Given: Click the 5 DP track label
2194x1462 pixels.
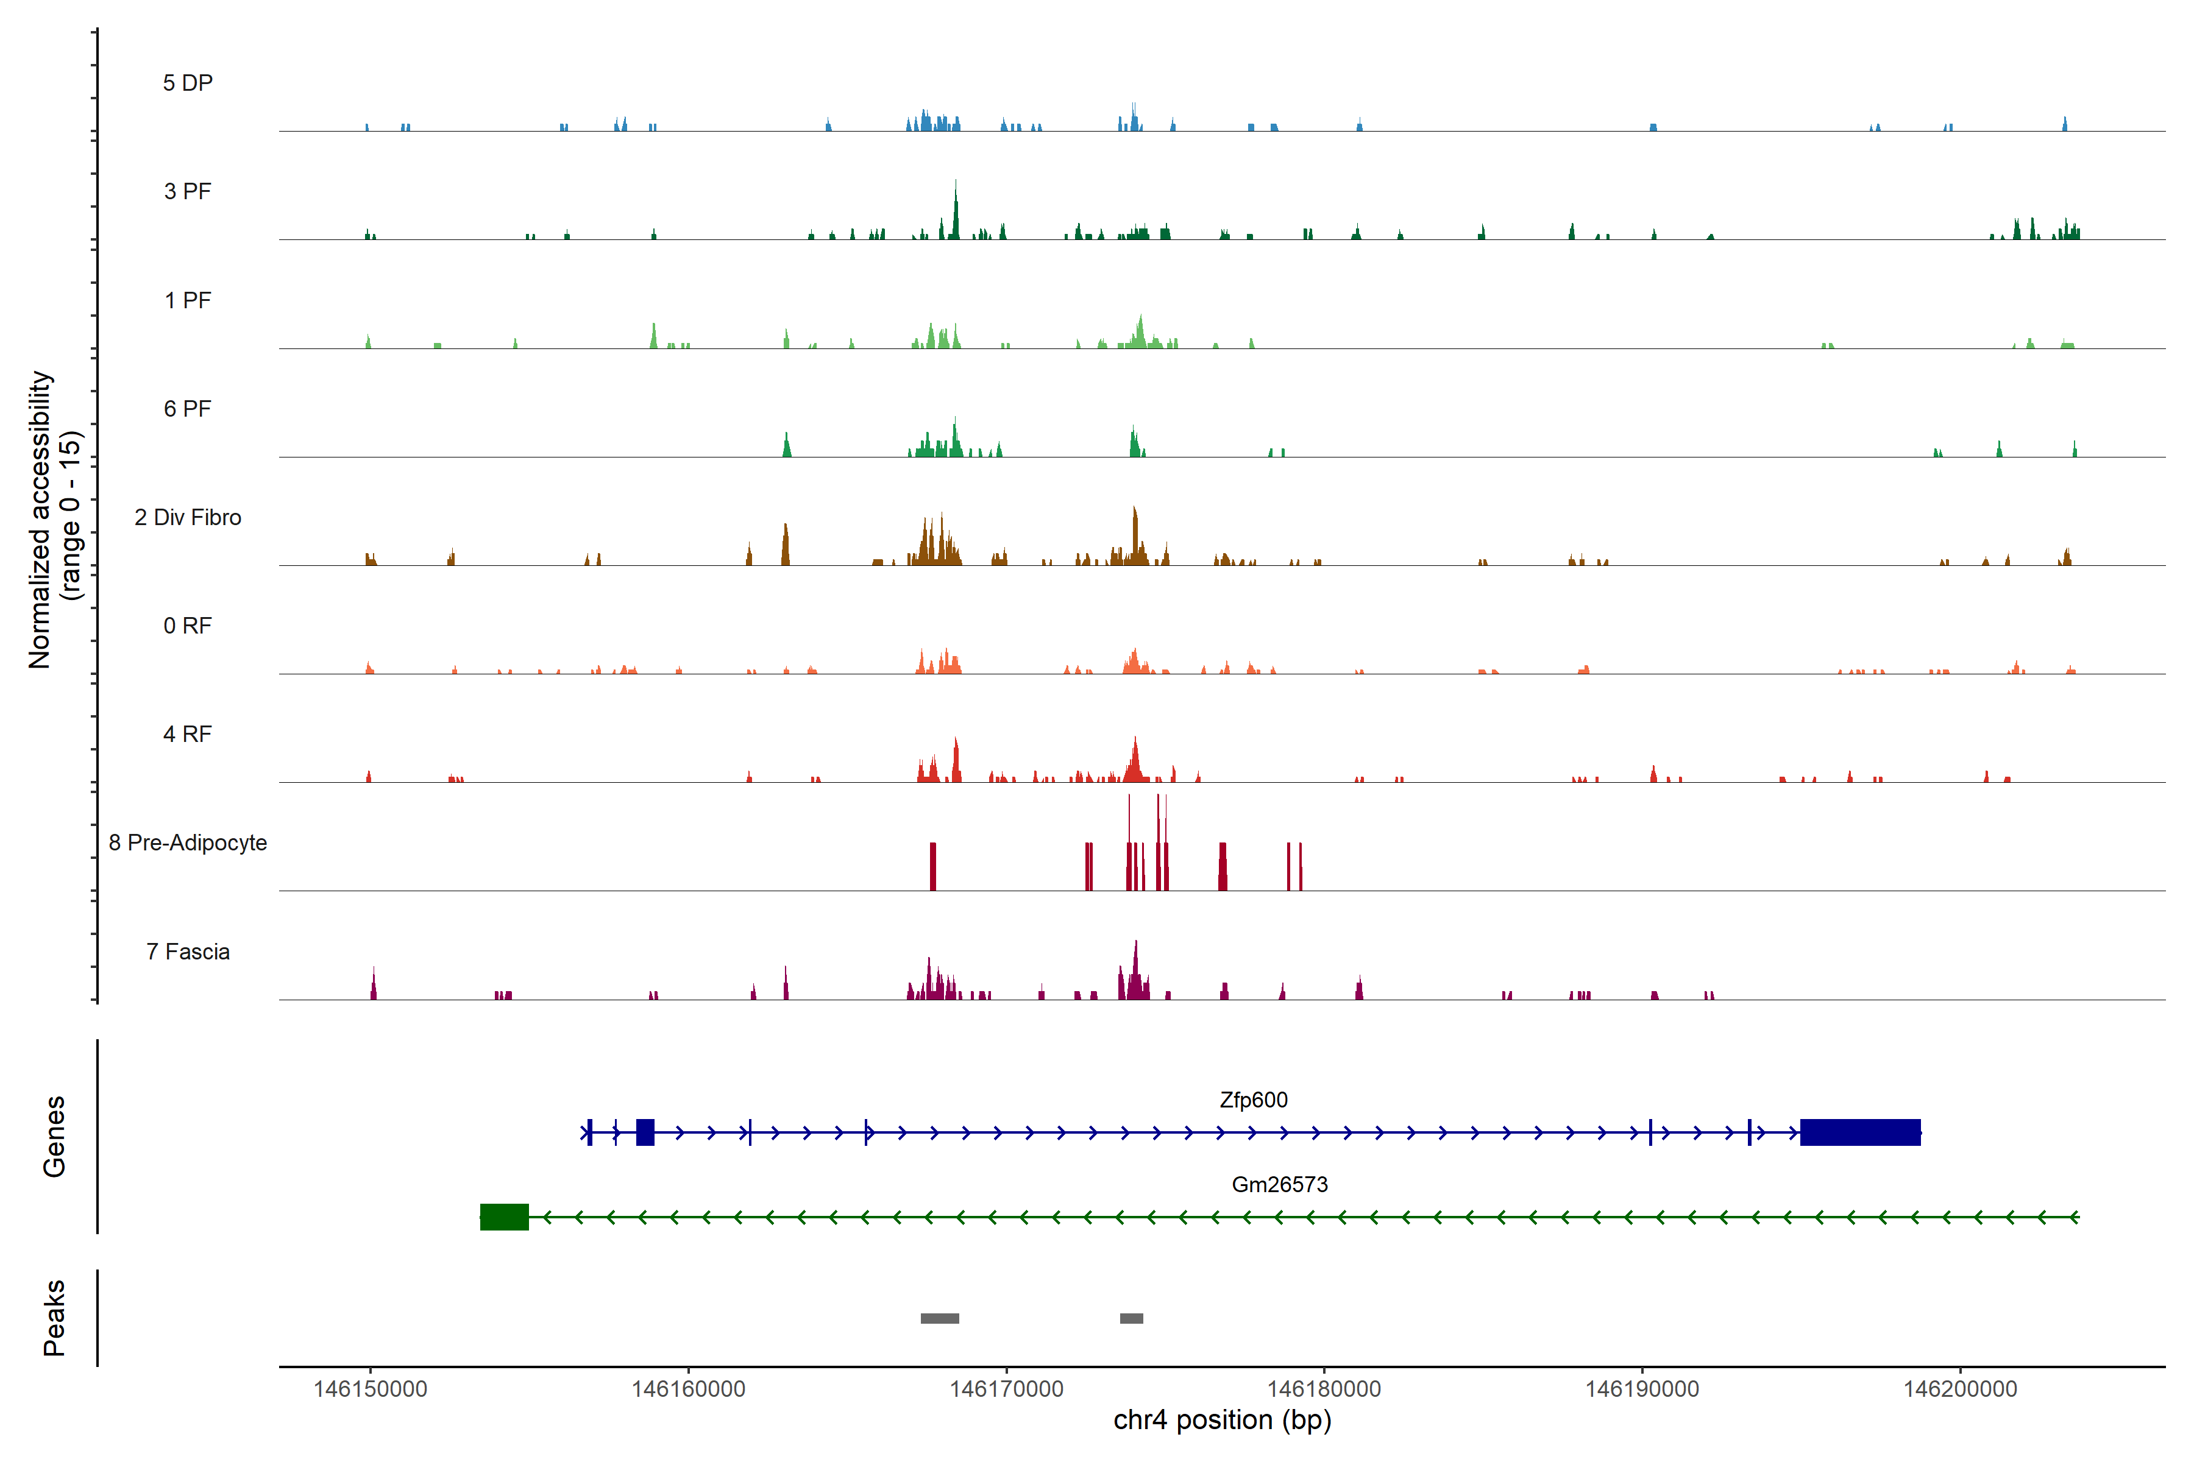Looking at the screenshot, I should tap(188, 83).
